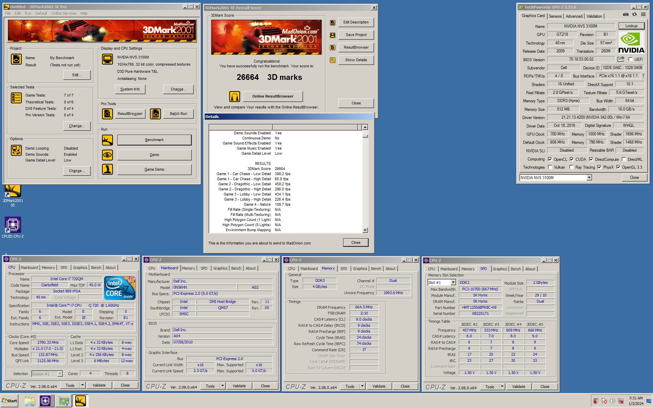Click the 3DMark taskbar icon
This screenshot has width=653, height=408.
(80, 401)
